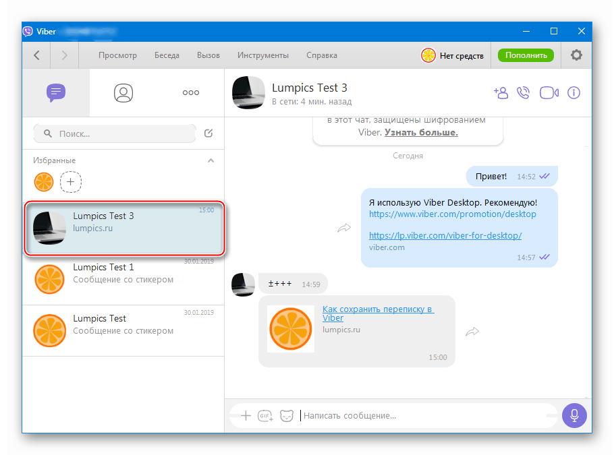
Task: Open chat info panel
Action: pos(574,93)
